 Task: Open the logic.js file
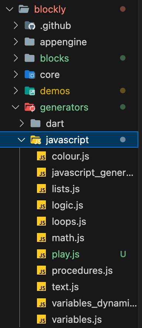(68, 206)
